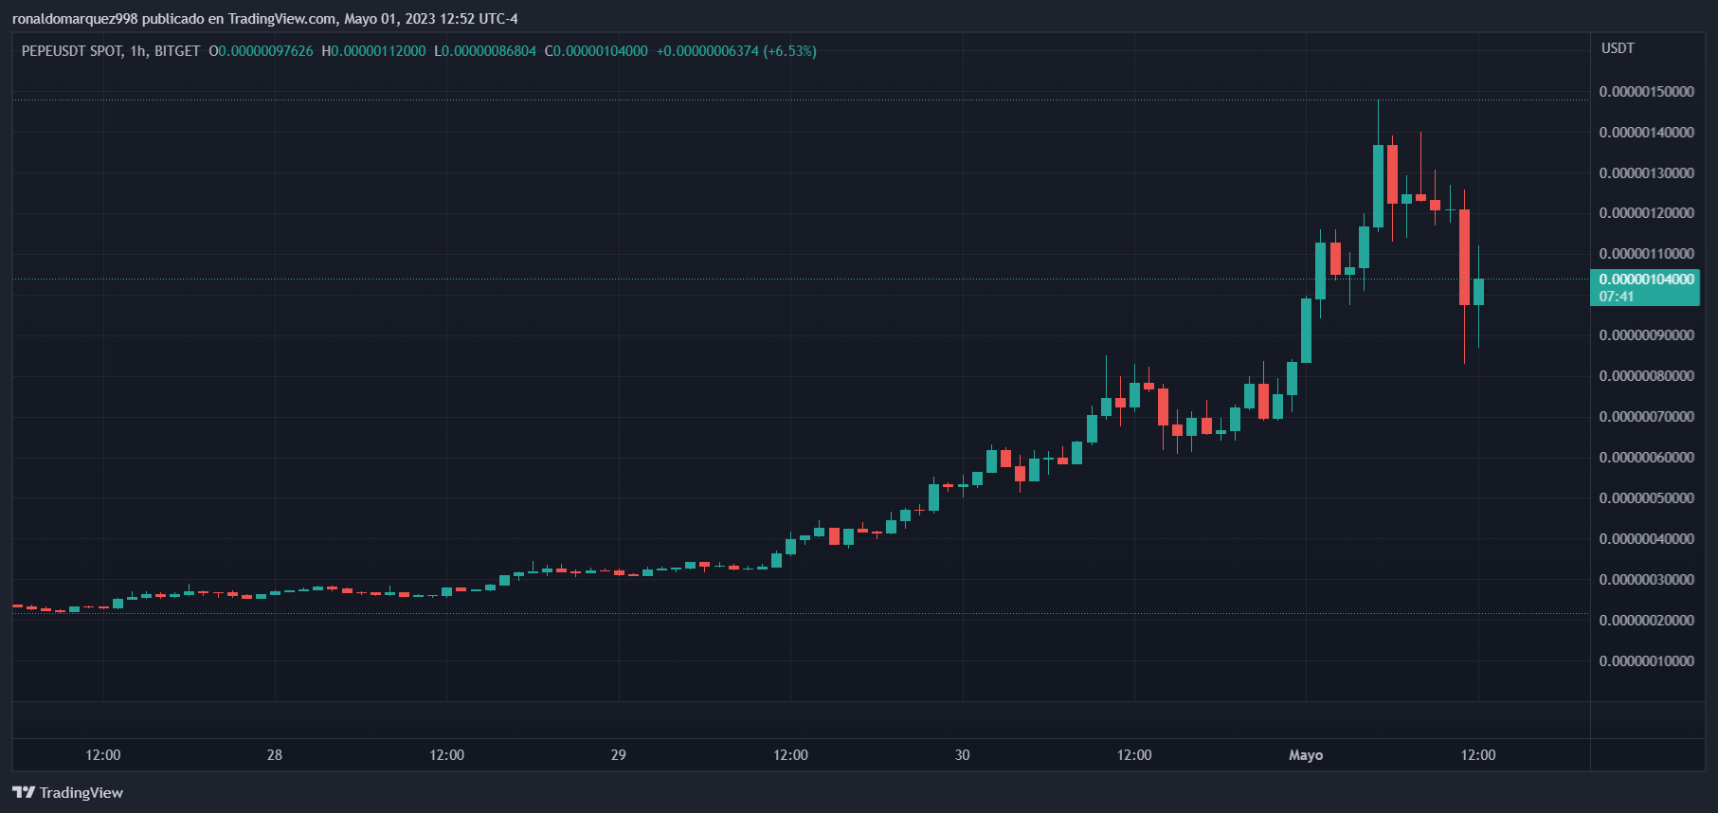The width and height of the screenshot is (1718, 813).
Task: Click the time axis label 29
Action: (619, 755)
